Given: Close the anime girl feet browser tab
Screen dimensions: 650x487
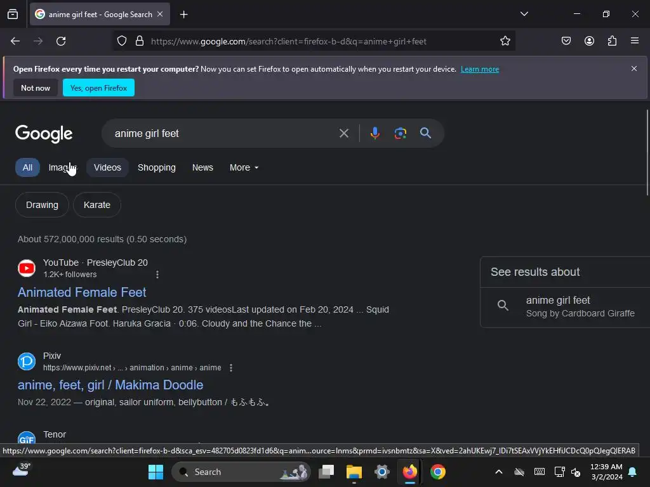Looking at the screenshot, I should pos(160,14).
